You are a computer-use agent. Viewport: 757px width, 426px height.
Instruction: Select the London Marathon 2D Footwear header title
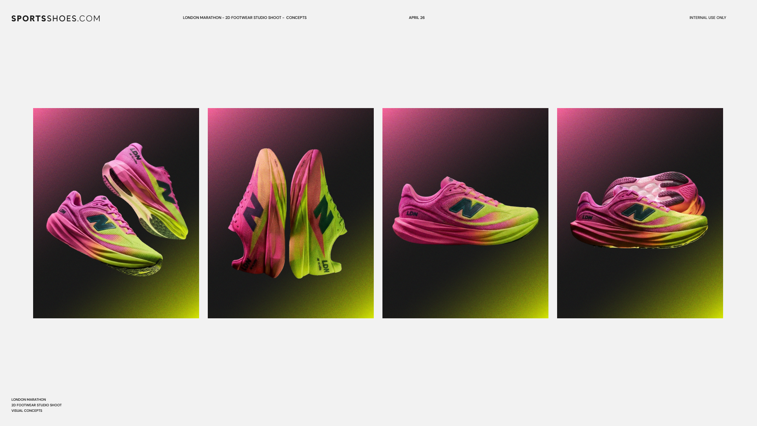tap(244, 18)
